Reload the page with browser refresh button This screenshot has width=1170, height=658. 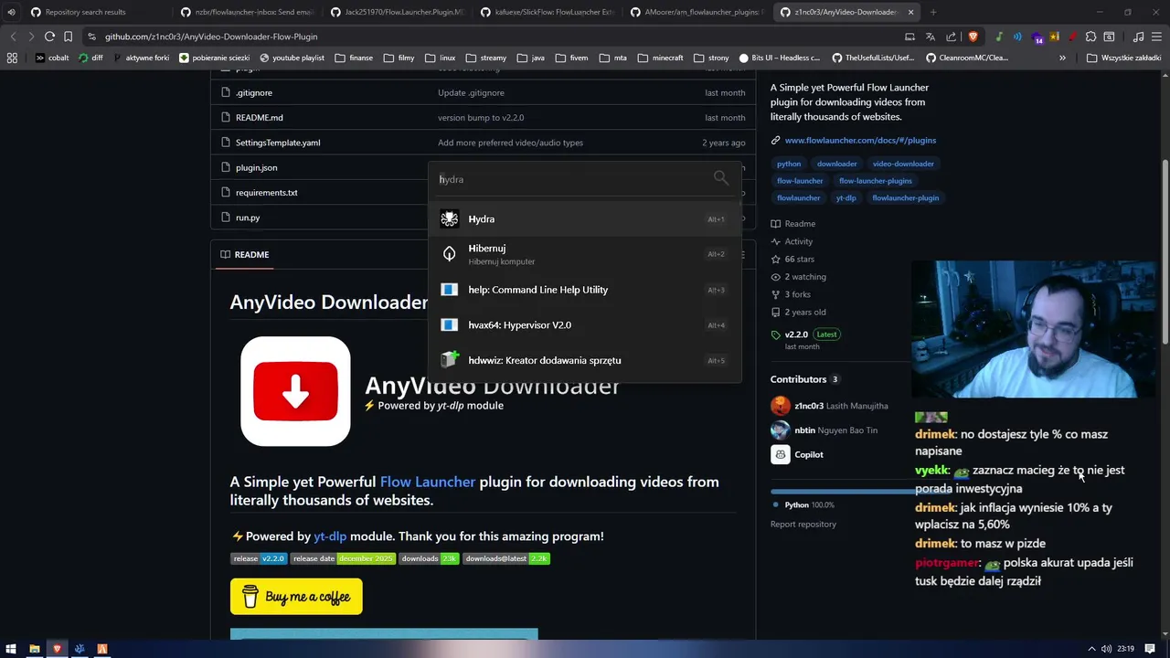click(x=49, y=37)
